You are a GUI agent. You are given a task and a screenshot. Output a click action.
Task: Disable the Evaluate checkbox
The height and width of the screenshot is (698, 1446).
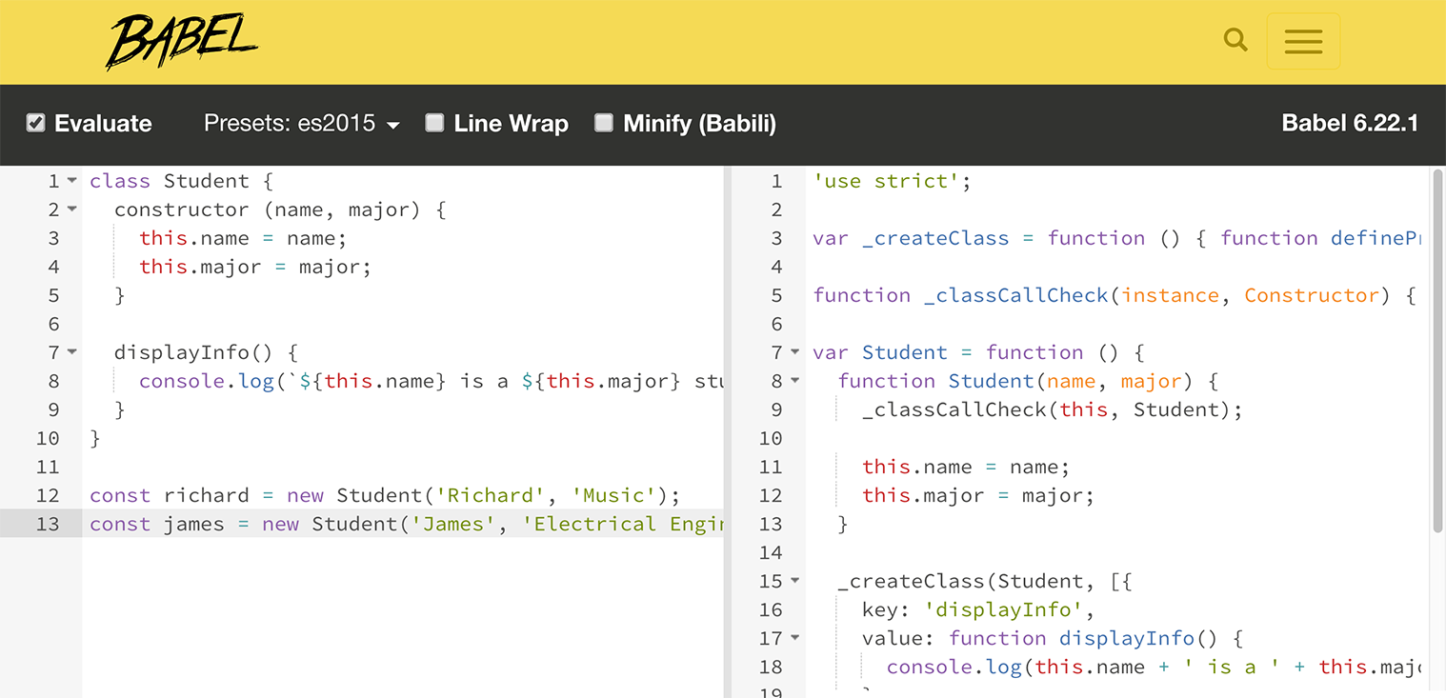(x=35, y=122)
